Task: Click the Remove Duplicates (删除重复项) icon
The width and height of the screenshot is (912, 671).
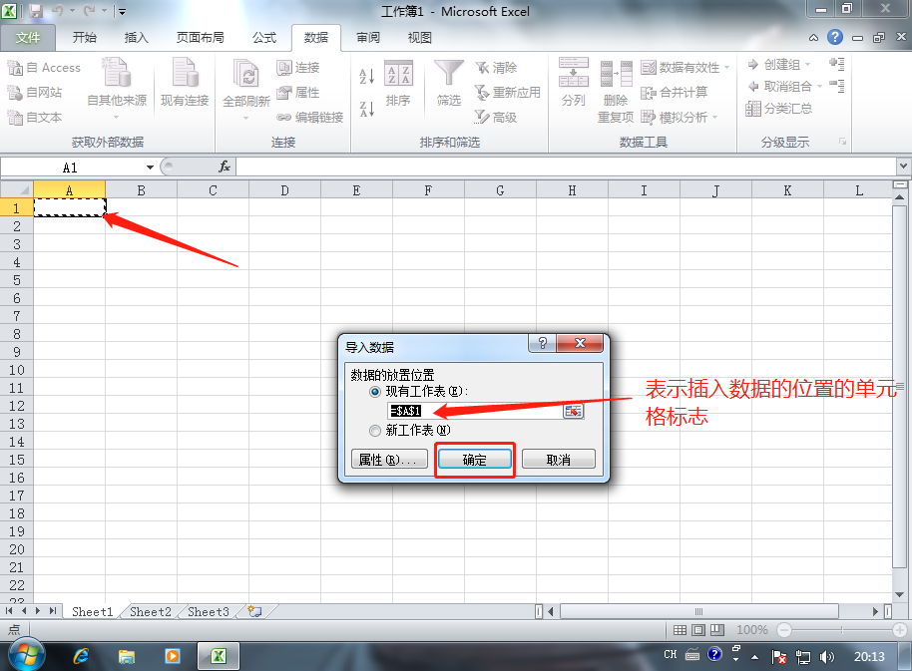Action: click(616, 75)
